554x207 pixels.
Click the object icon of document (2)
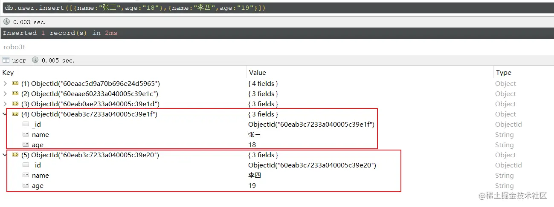click(x=15, y=94)
